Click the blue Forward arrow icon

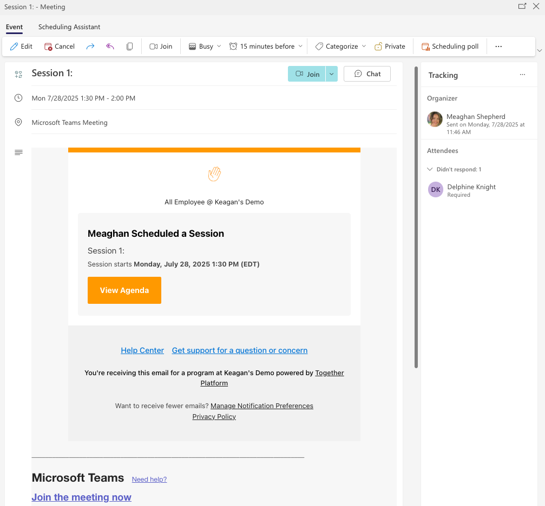pyautogui.click(x=90, y=46)
